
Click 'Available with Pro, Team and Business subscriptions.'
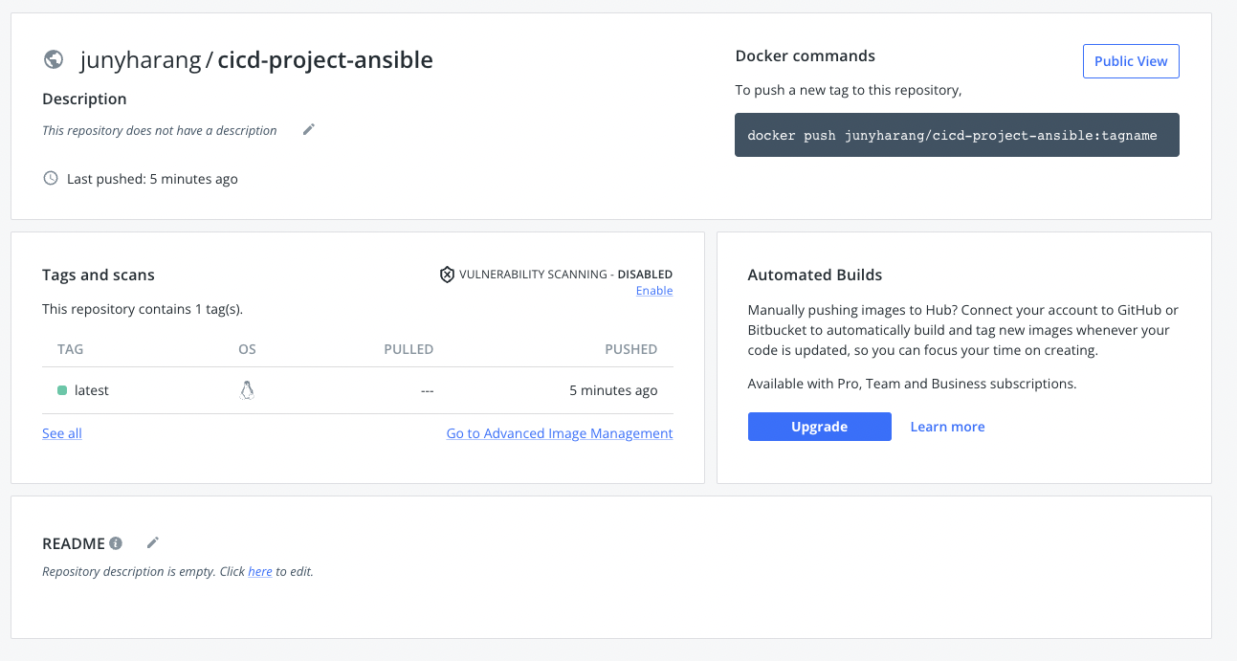913,384
